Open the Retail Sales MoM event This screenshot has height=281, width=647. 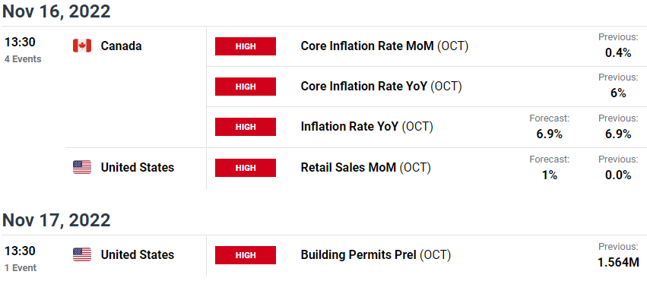[x=366, y=168]
